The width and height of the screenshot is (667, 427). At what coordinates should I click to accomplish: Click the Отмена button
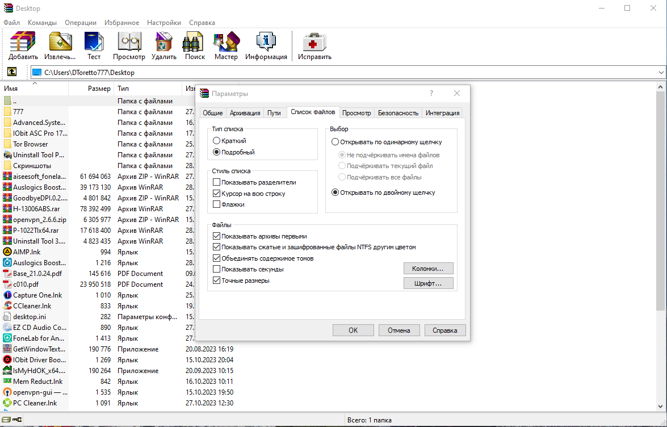coord(399,330)
